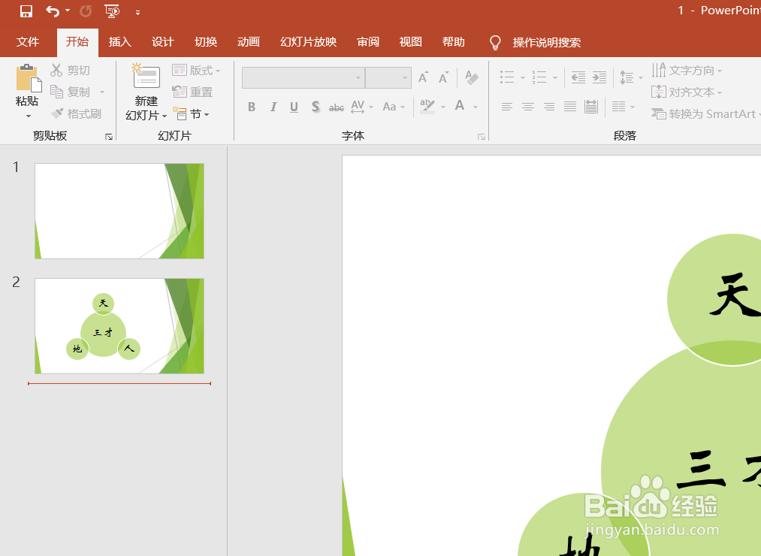Click the 格式刷 format painter

click(76, 113)
